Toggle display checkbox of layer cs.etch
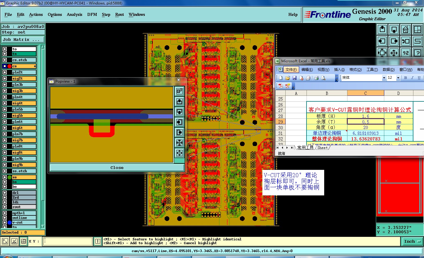424x258 pixels. tap(5, 60)
